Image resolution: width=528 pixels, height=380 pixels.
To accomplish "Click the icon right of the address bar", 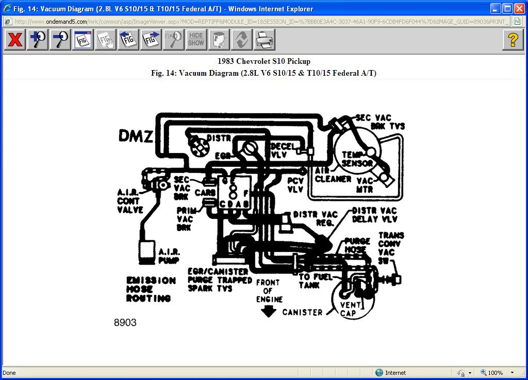I will (x=517, y=22).
